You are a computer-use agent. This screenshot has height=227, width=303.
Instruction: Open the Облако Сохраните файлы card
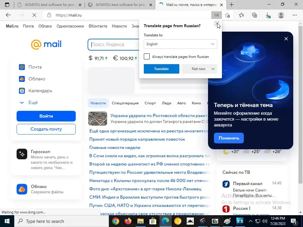(x=46, y=189)
